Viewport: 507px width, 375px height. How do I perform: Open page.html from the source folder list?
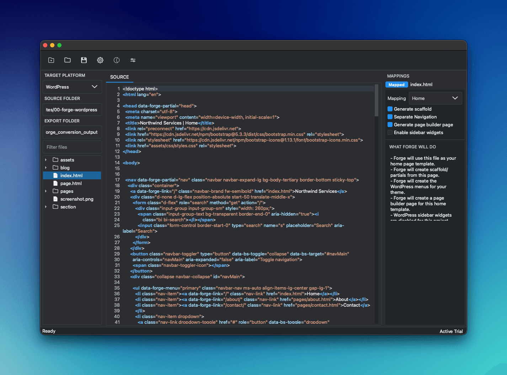pyautogui.click(x=71, y=183)
